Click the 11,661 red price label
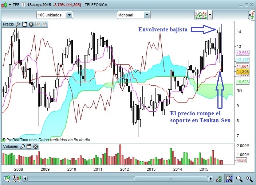This screenshot has height=185, width=256. [243, 66]
